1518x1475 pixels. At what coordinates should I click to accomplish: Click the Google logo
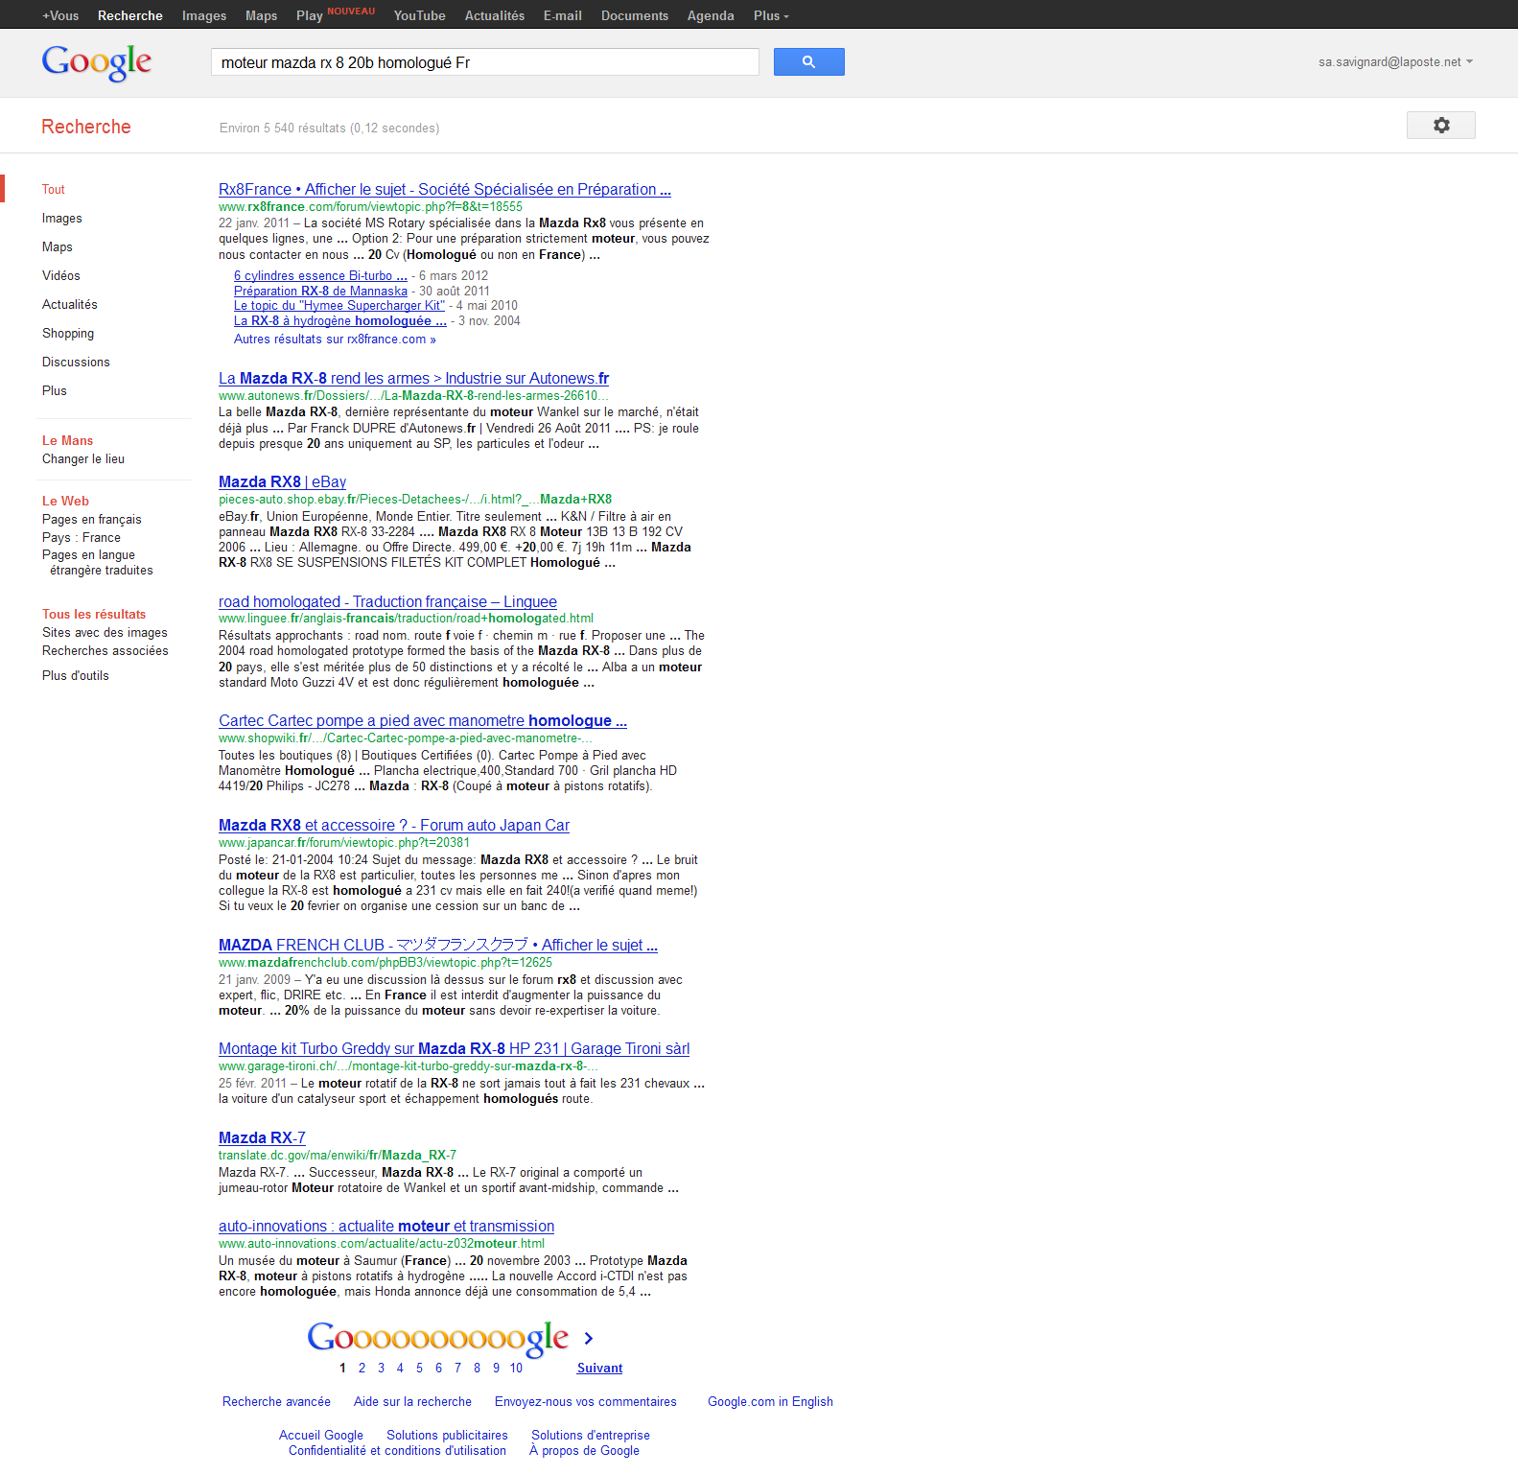click(x=97, y=62)
